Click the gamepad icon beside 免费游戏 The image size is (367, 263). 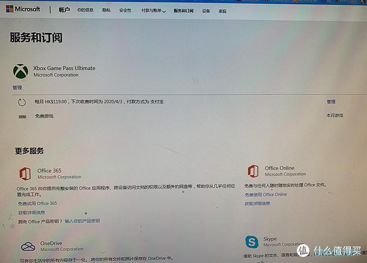23,116
